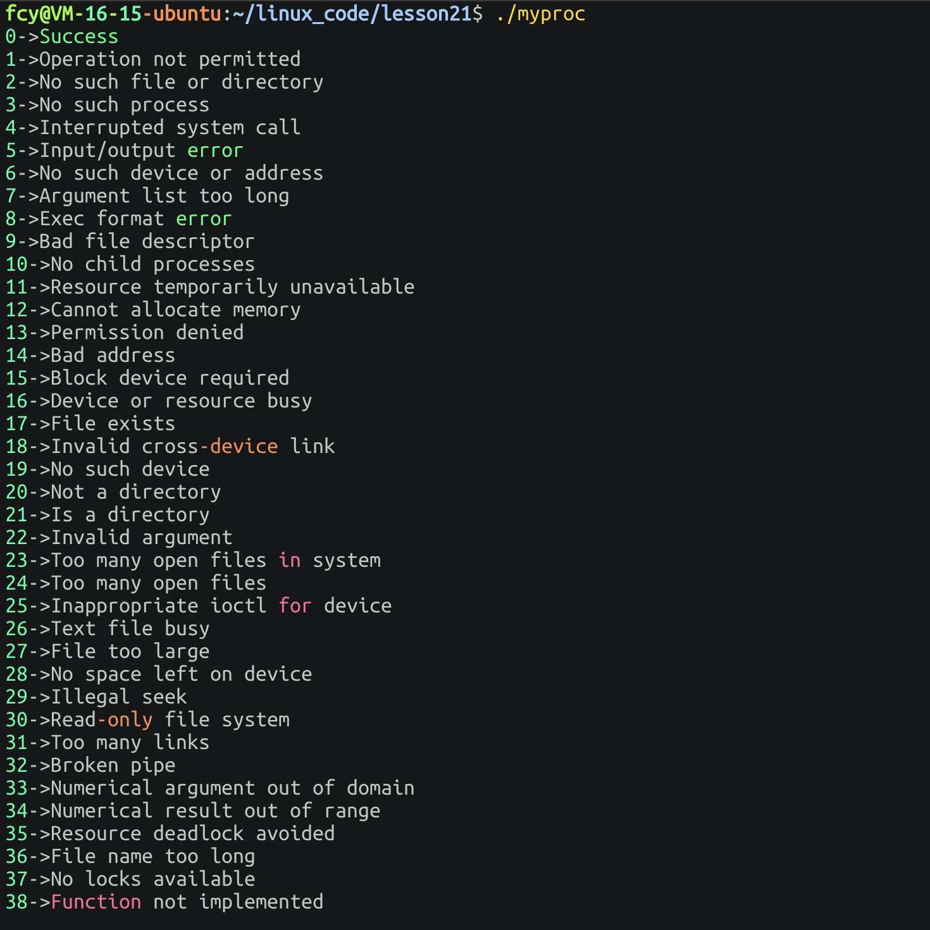Click the line 'Cannot allocate memory'

coord(176,310)
